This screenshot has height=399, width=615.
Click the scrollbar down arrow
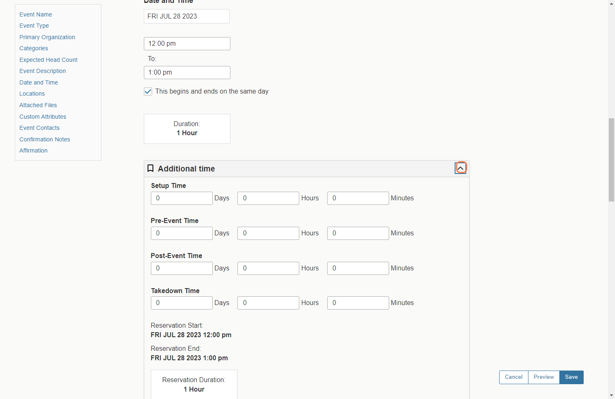point(612,396)
